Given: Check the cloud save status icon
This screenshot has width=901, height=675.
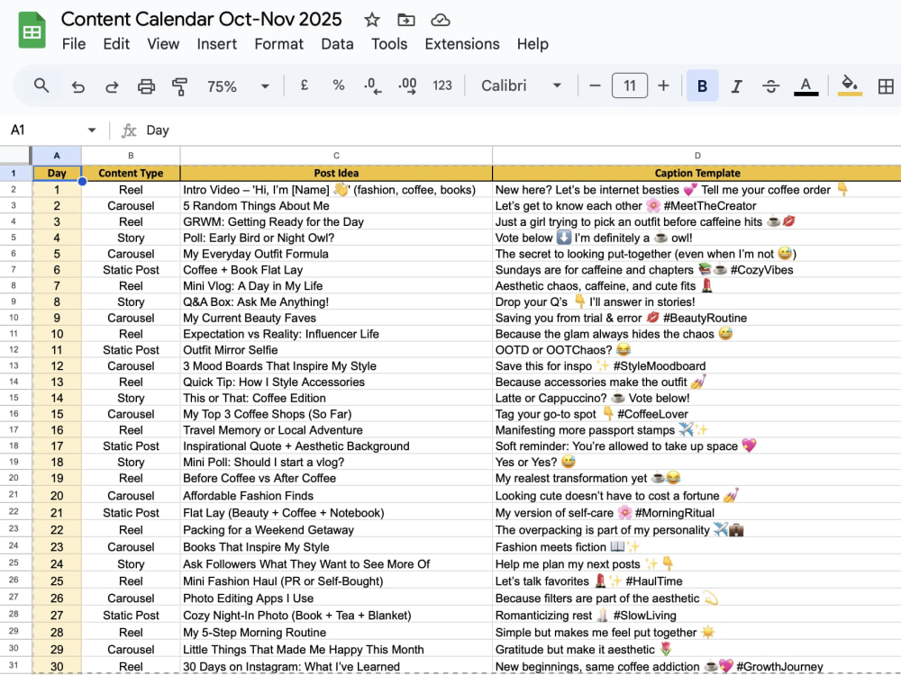Looking at the screenshot, I should [x=441, y=20].
